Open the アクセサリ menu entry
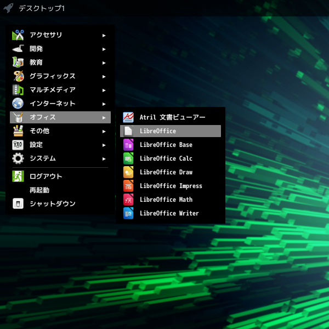Image resolution: width=329 pixels, height=329 pixels. pos(60,35)
